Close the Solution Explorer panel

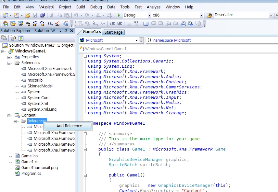[72, 31]
